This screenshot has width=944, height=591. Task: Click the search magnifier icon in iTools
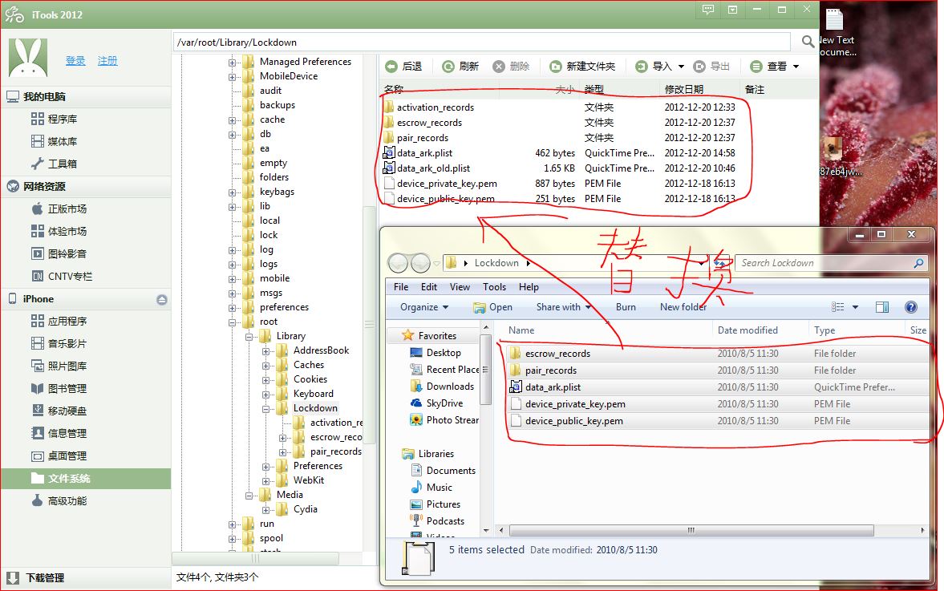[x=808, y=42]
